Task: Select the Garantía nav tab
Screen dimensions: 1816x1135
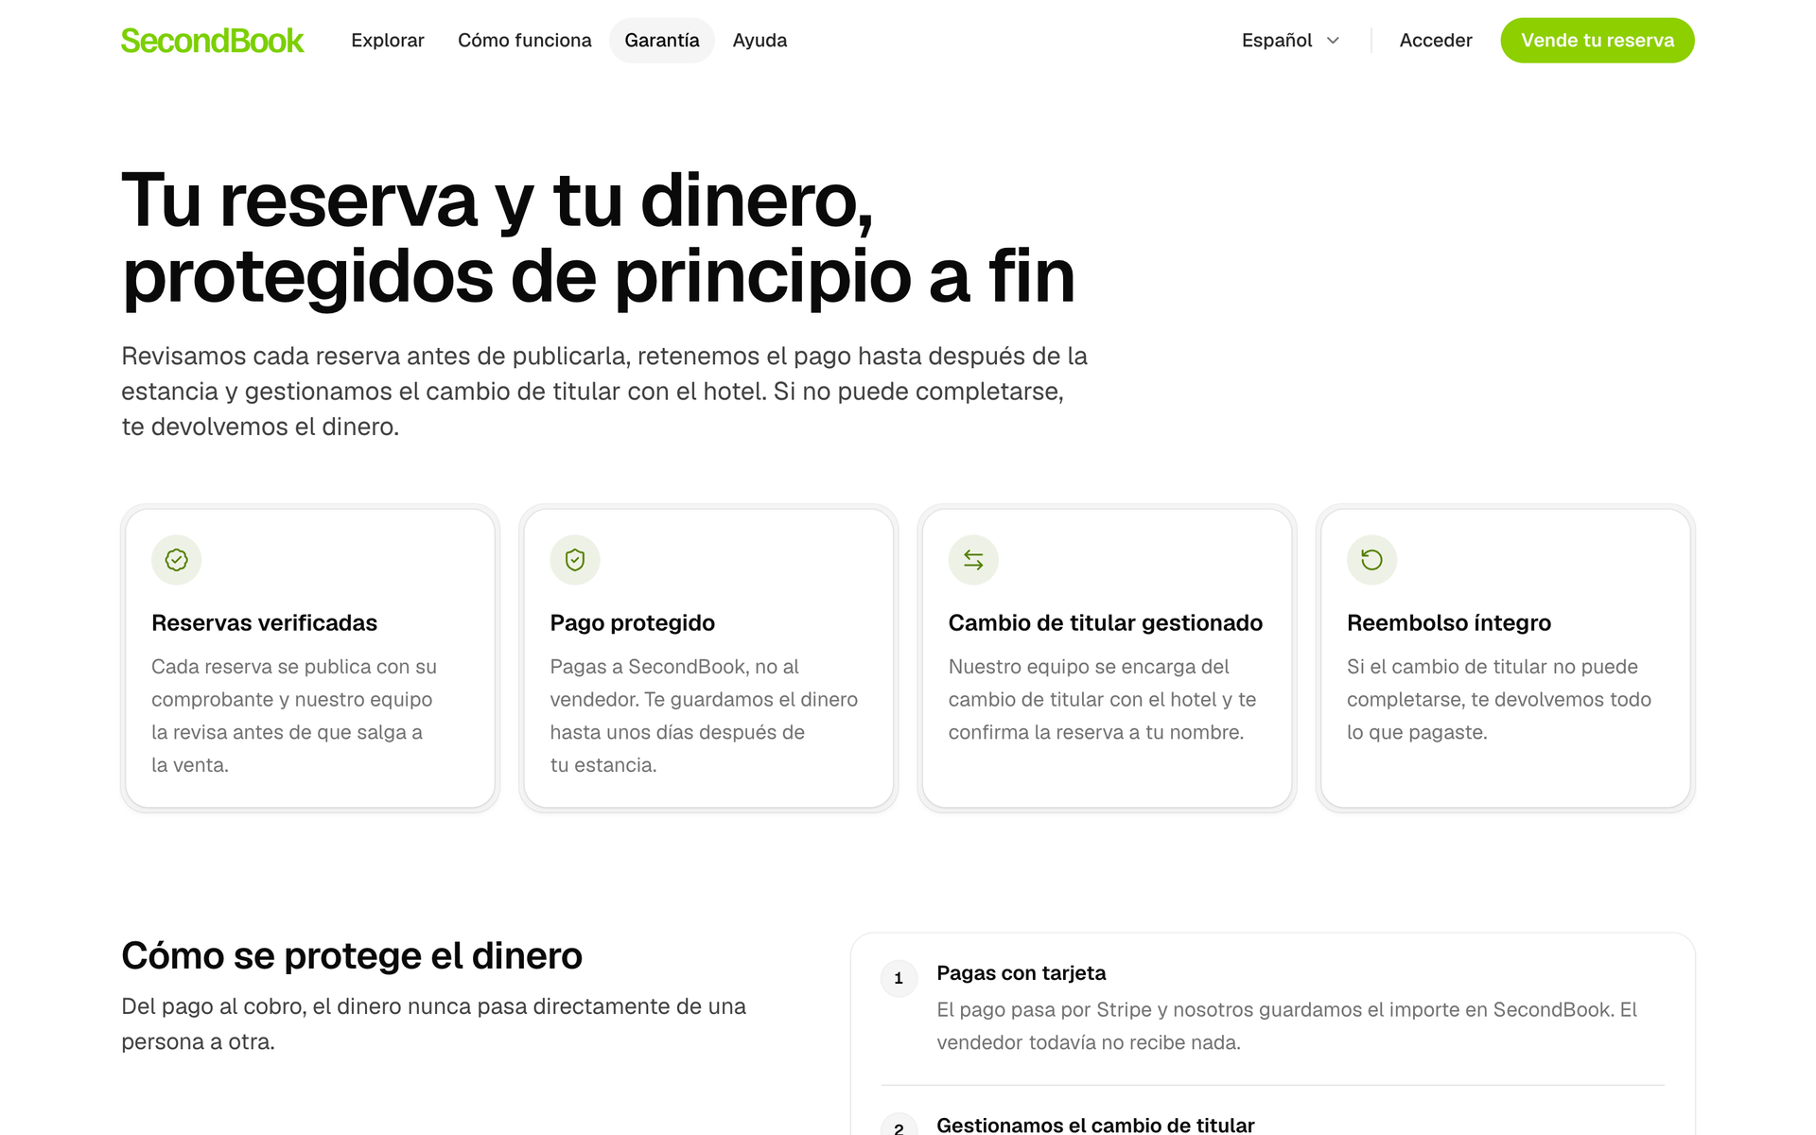Action: coord(662,41)
